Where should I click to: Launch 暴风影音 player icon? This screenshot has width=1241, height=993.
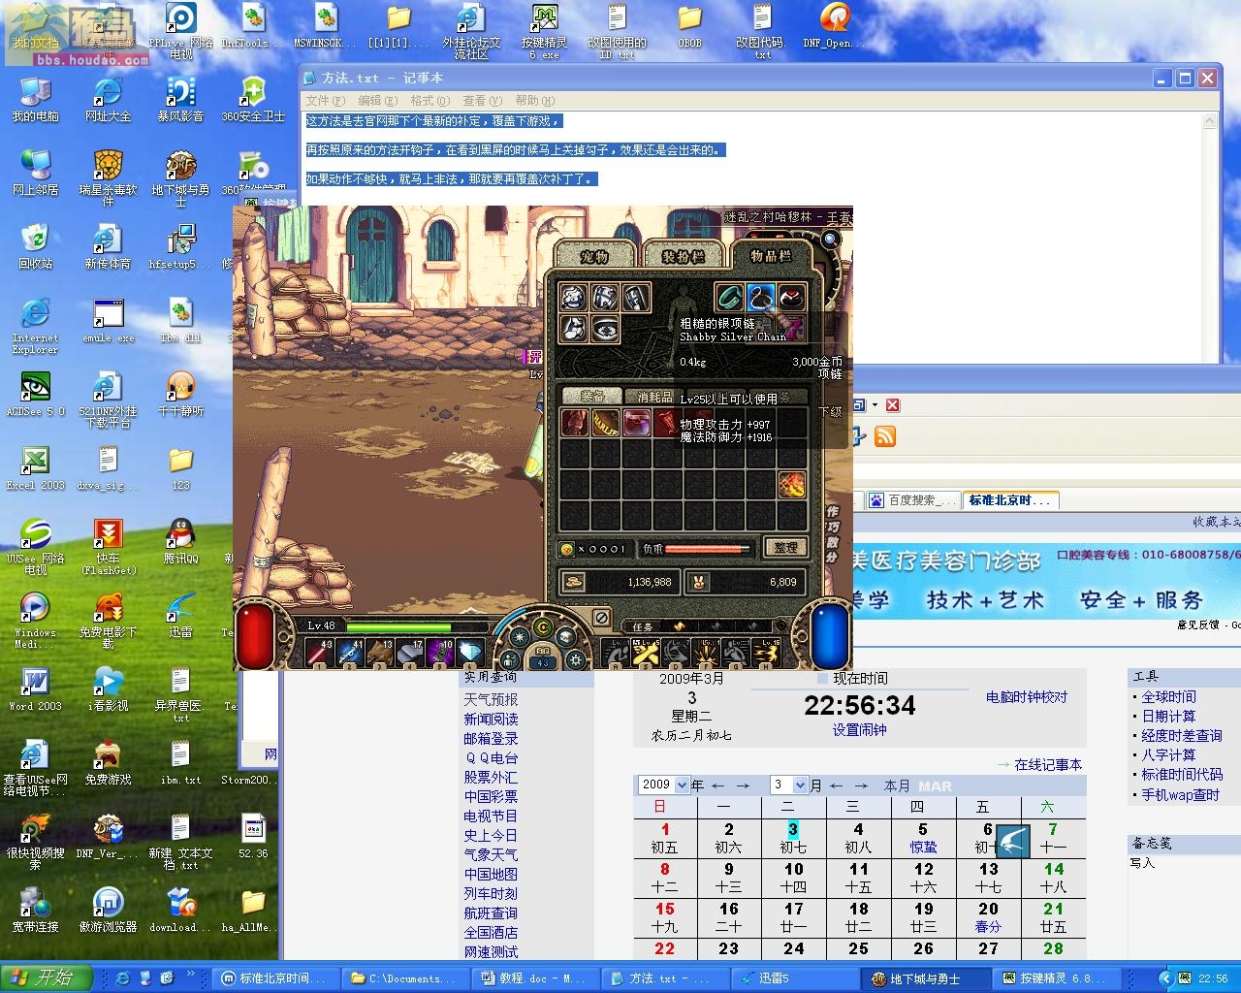[x=180, y=99]
